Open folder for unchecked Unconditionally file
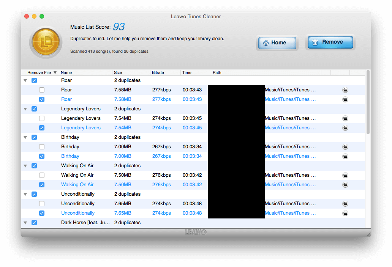The width and height of the screenshot is (392, 267). 345,204
